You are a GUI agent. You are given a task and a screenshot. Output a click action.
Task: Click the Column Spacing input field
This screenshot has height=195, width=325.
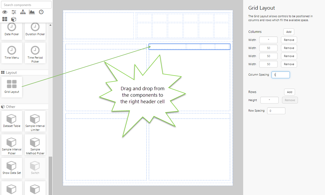280,75
